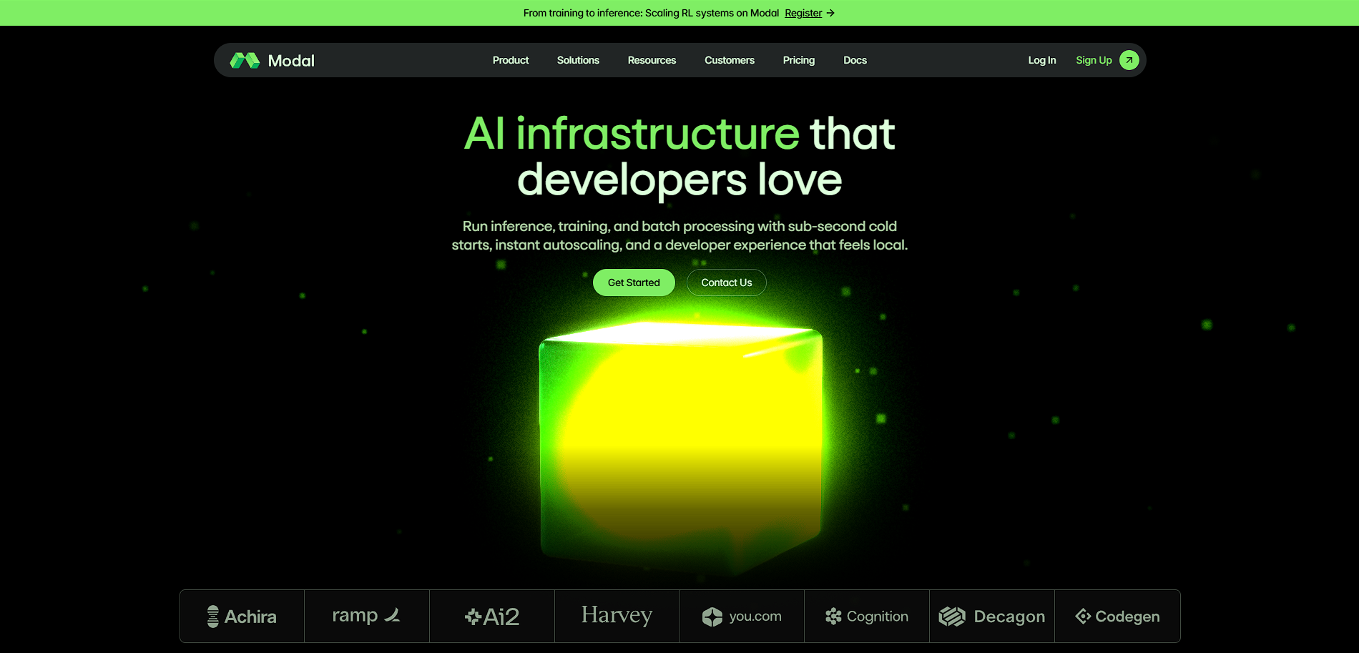
Task: Click the Get Started button
Action: [x=634, y=283]
